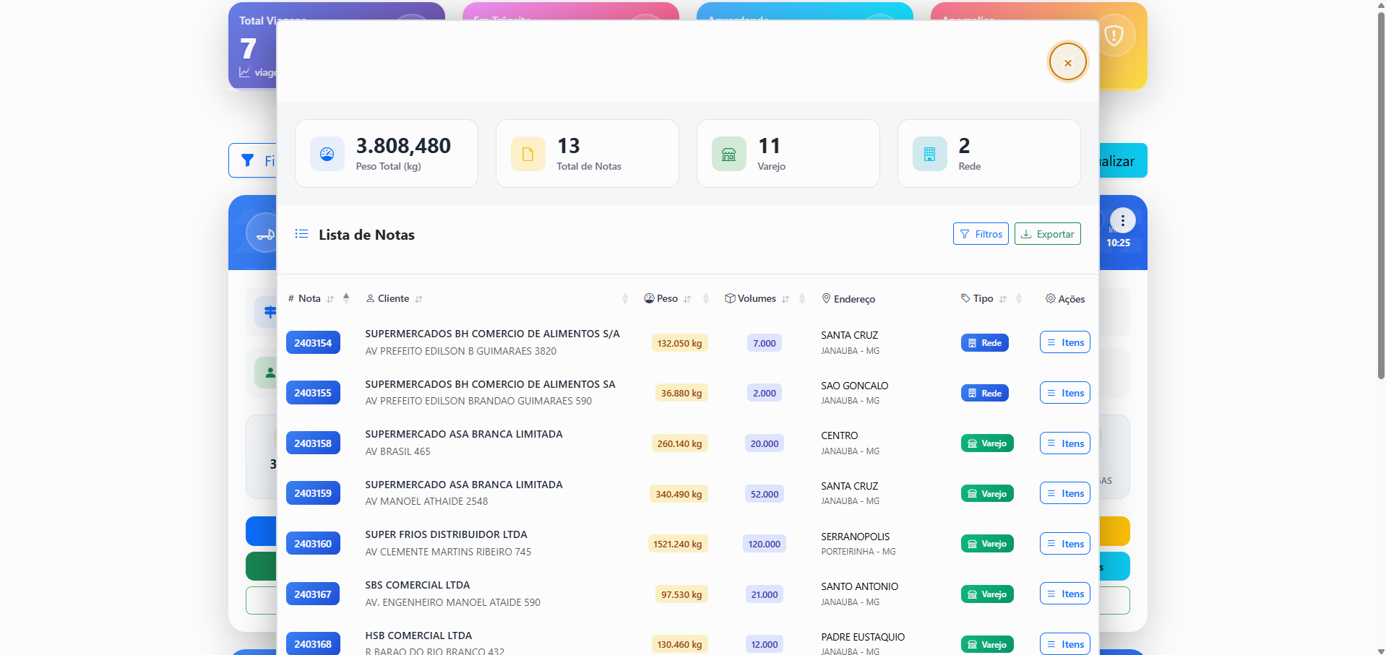This screenshot has height=655, width=1386.
Task: Sort table by Cliente column
Action: [394, 298]
